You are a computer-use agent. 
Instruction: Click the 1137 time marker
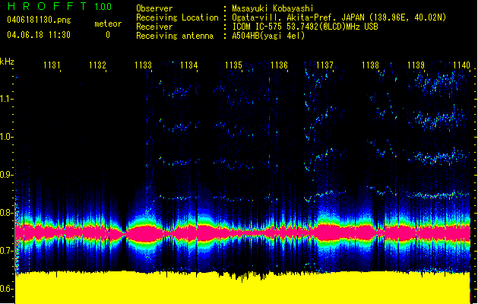(x=324, y=65)
